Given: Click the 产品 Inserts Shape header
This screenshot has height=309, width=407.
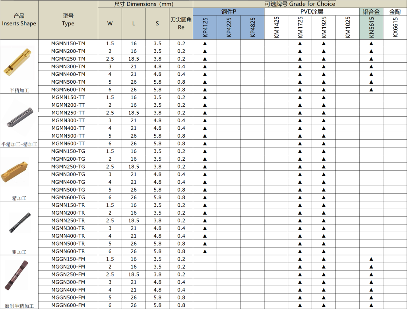Looking at the screenshot, I should 19,20.
